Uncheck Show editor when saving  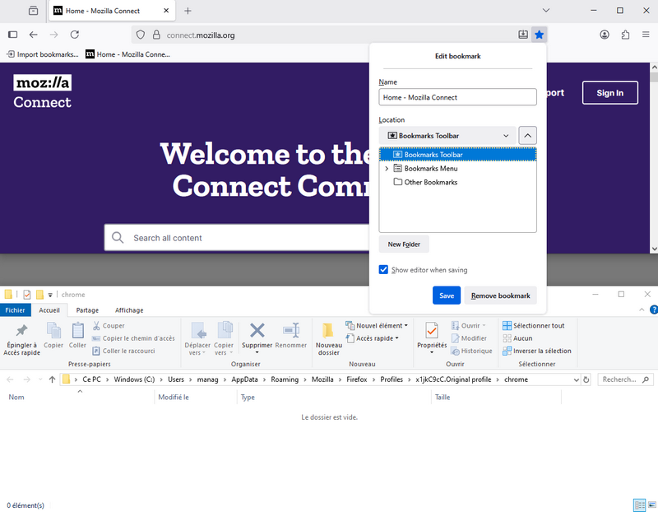coord(383,270)
